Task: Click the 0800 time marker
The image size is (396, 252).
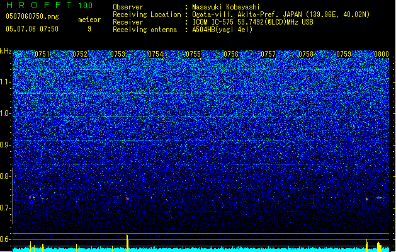Action: pos(382,54)
